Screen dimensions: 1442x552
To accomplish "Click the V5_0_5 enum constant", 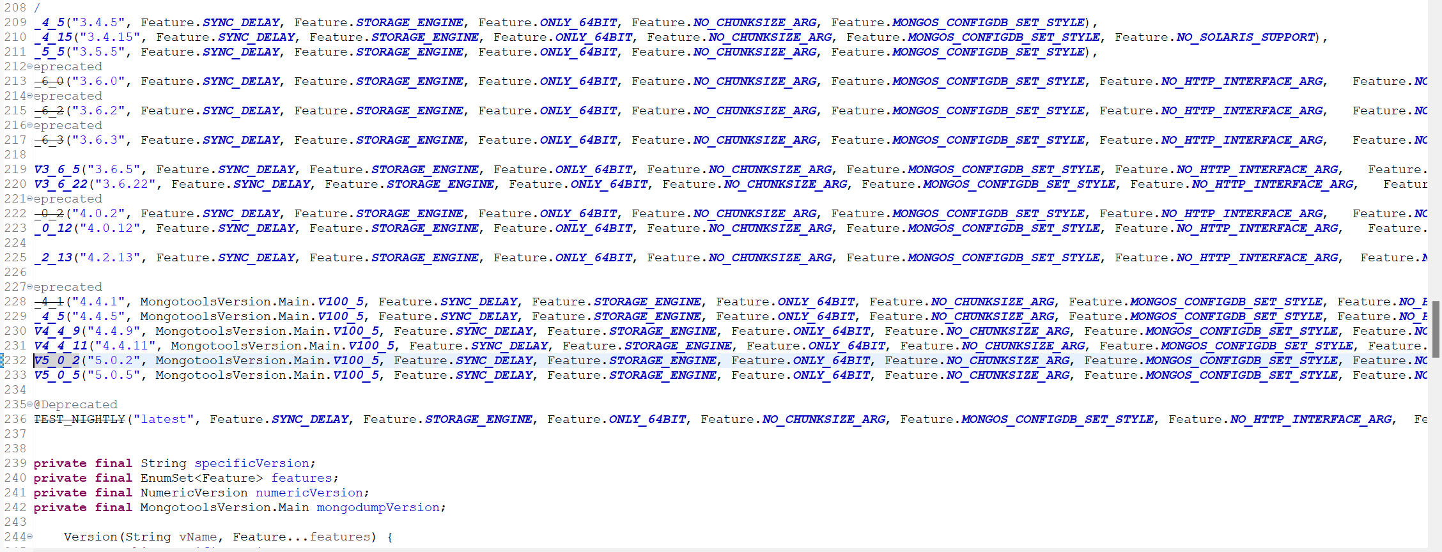I will tap(57, 375).
